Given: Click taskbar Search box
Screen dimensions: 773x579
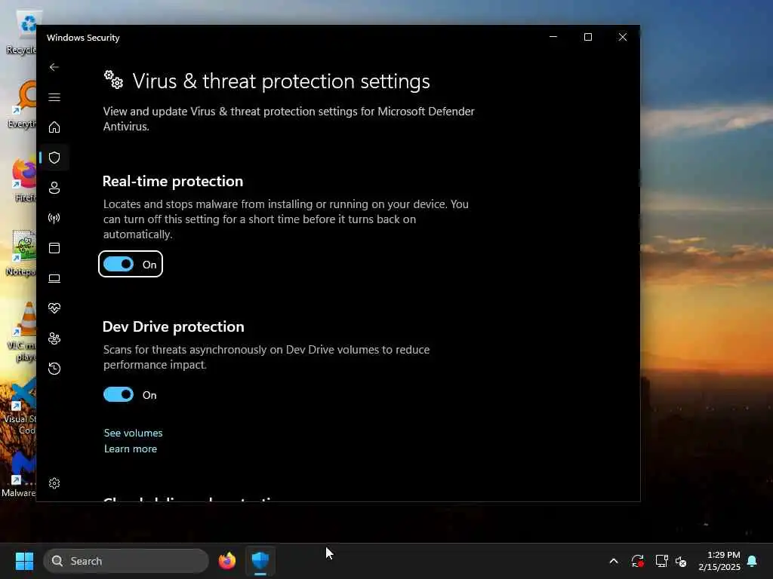Looking at the screenshot, I should pos(126,561).
